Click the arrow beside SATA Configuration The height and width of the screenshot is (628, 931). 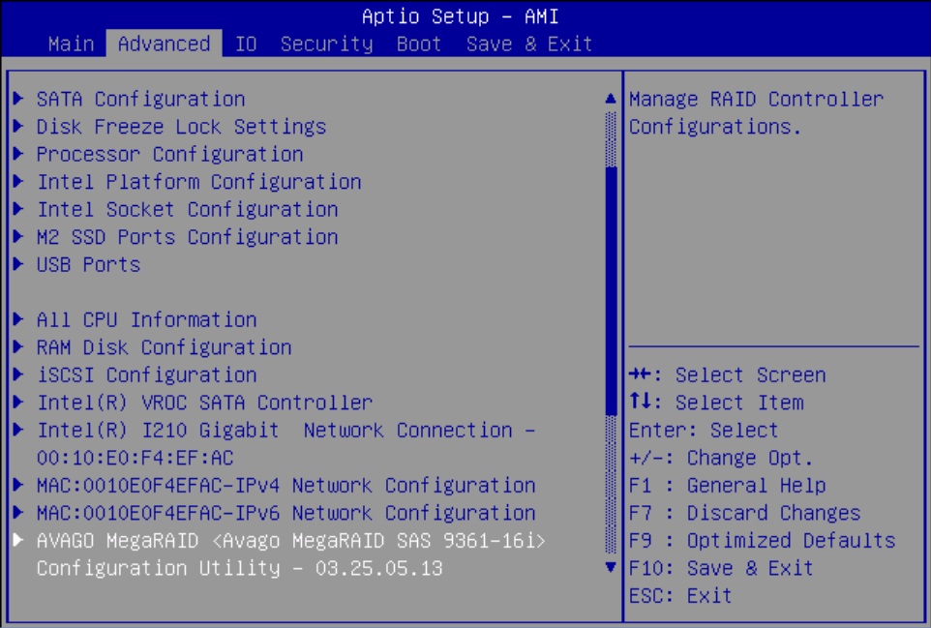coord(19,99)
